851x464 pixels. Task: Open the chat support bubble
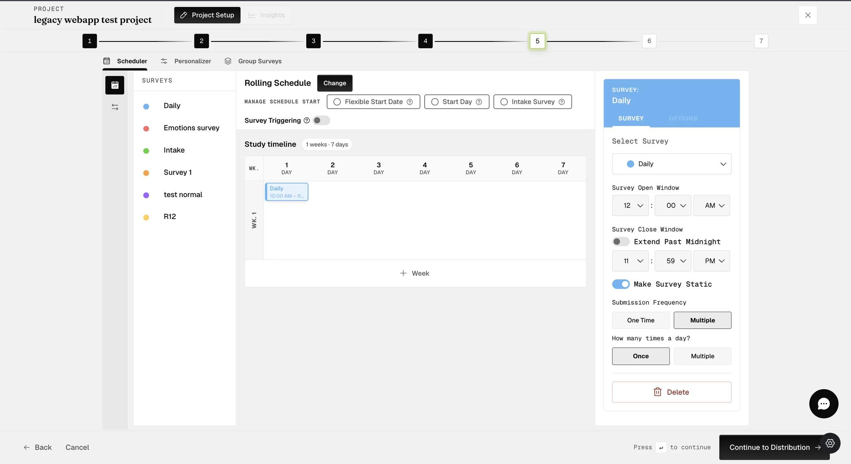coord(824,404)
